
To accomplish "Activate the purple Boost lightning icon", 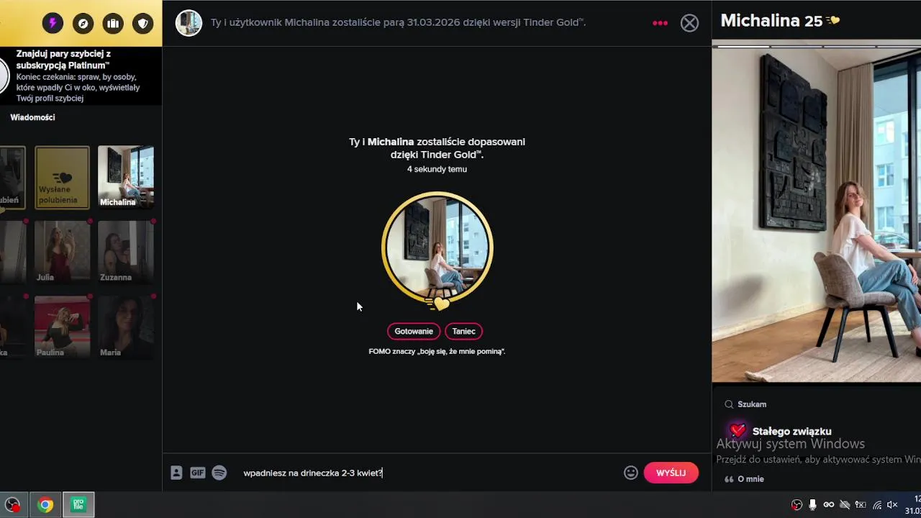I will coord(53,23).
